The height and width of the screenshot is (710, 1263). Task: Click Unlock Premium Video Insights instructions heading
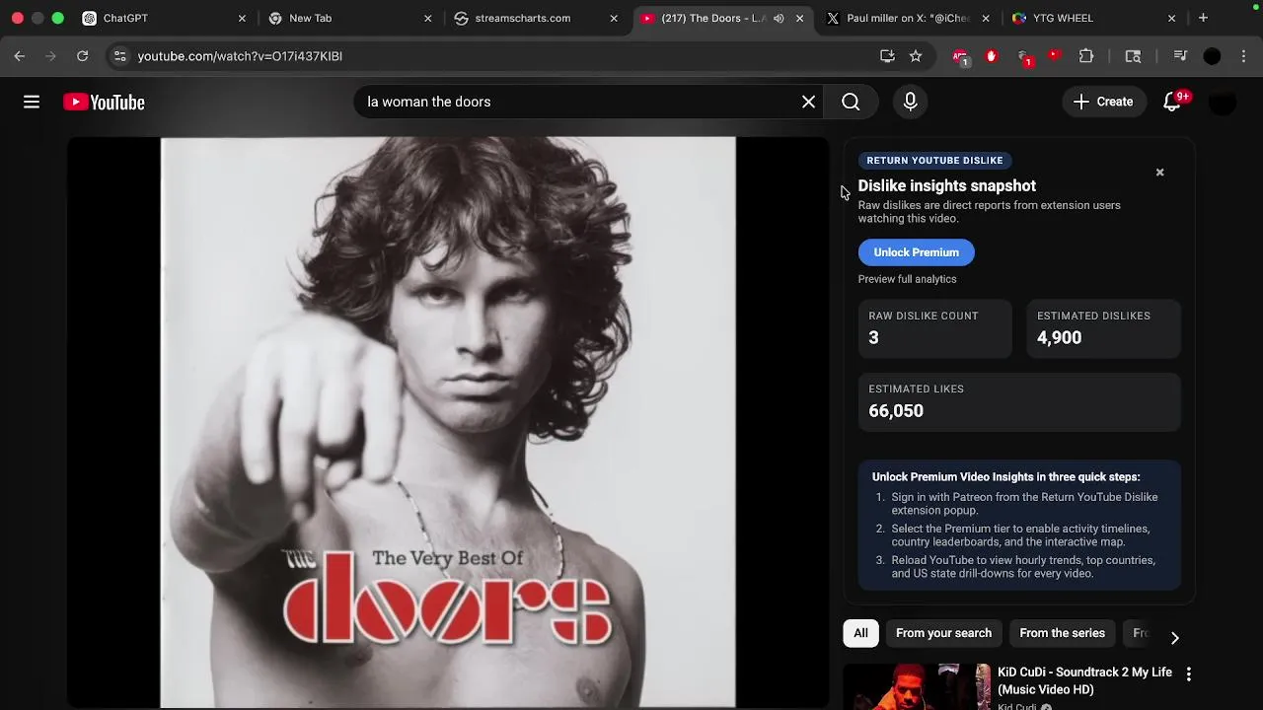click(1005, 477)
